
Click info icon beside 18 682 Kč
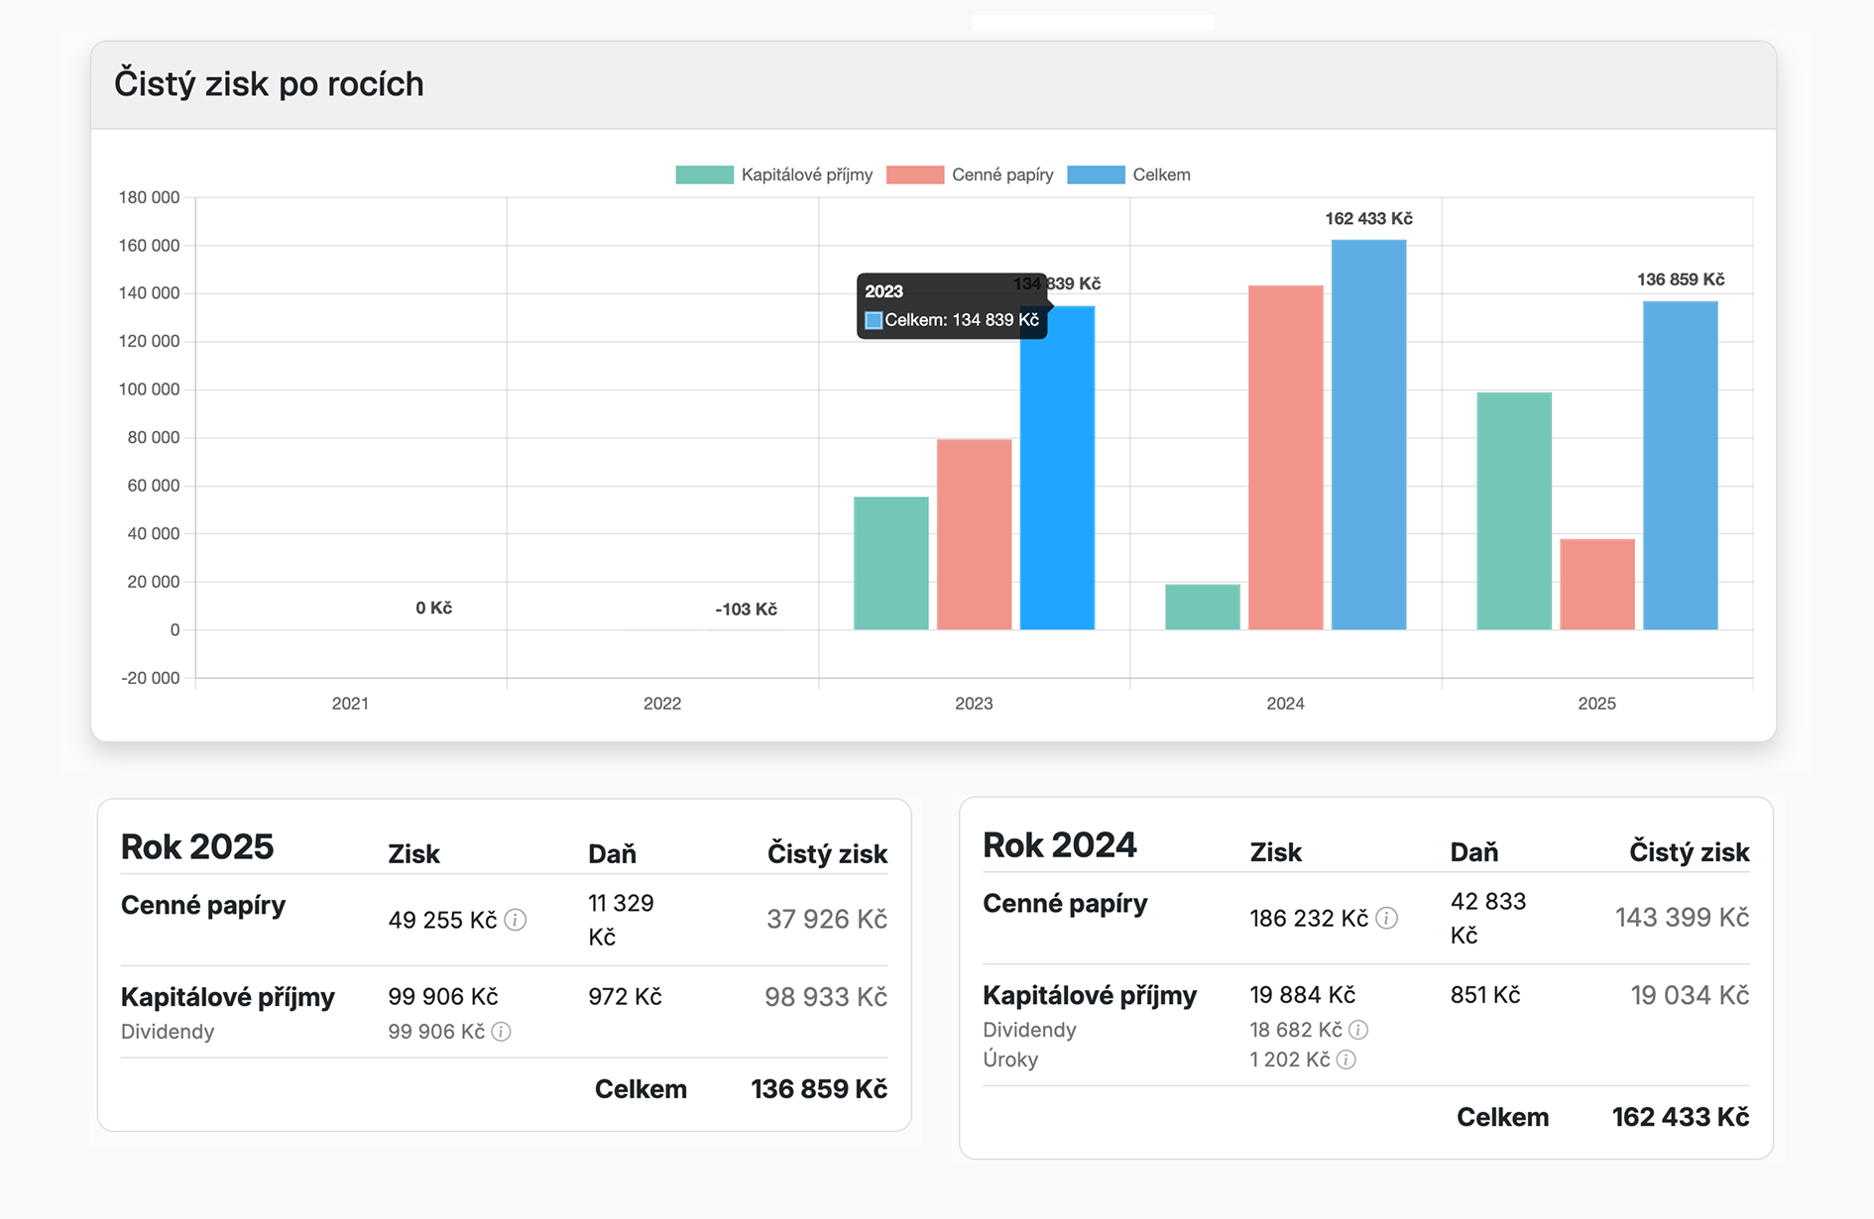(1358, 1030)
